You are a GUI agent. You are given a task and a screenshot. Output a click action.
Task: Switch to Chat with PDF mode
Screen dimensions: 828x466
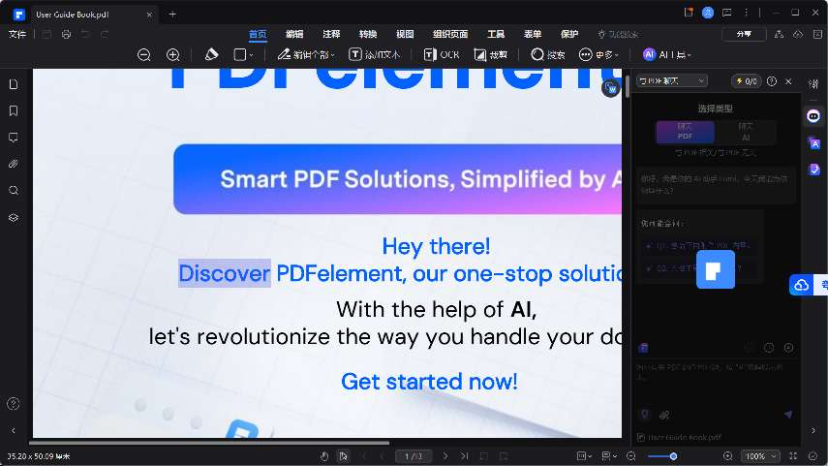tap(685, 132)
